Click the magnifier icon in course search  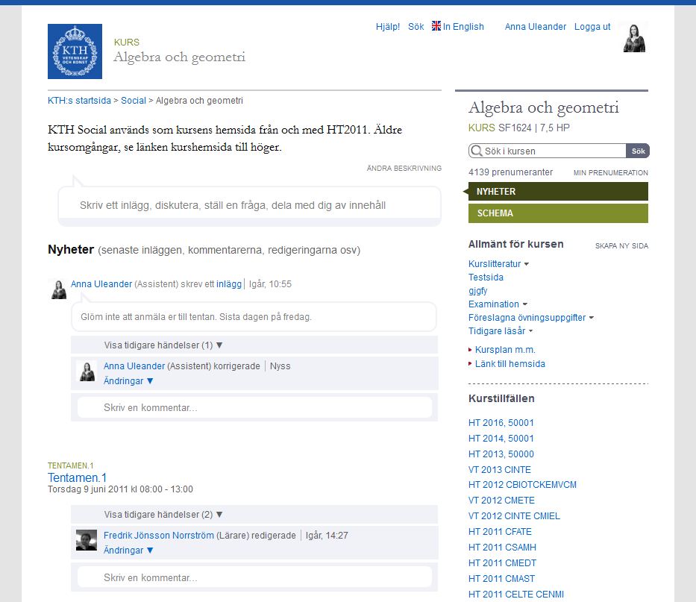476,151
